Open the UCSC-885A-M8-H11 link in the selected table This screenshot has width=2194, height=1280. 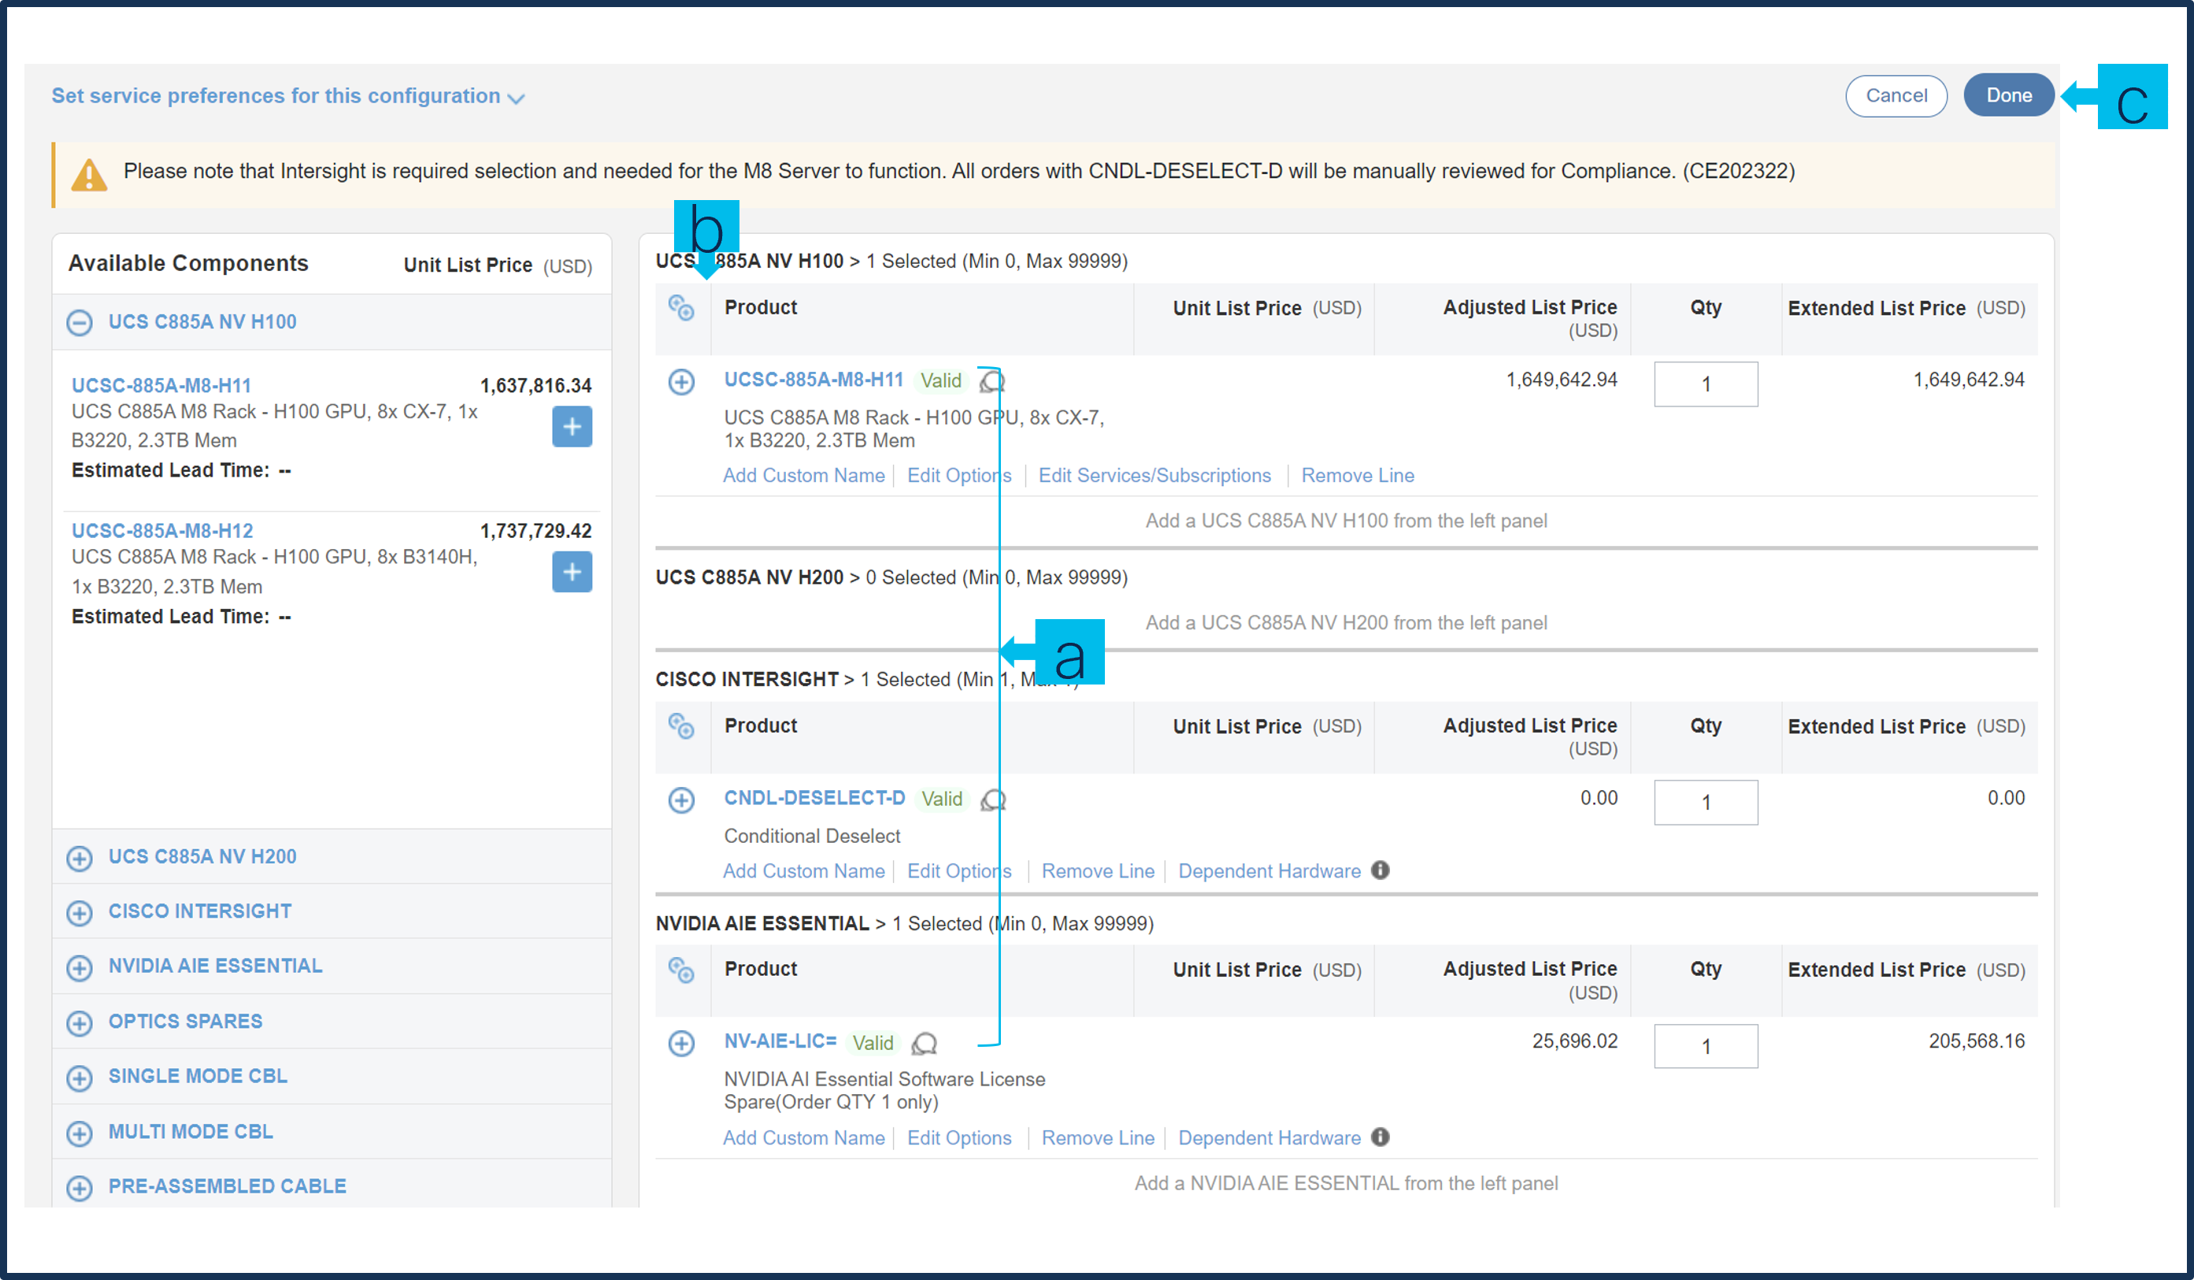pyautogui.click(x=814, y=380)
